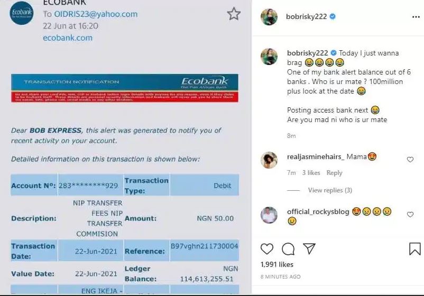Screen dimensions: 424x296
Task: View the 1,991 likes list
Action: coord(277,263)
